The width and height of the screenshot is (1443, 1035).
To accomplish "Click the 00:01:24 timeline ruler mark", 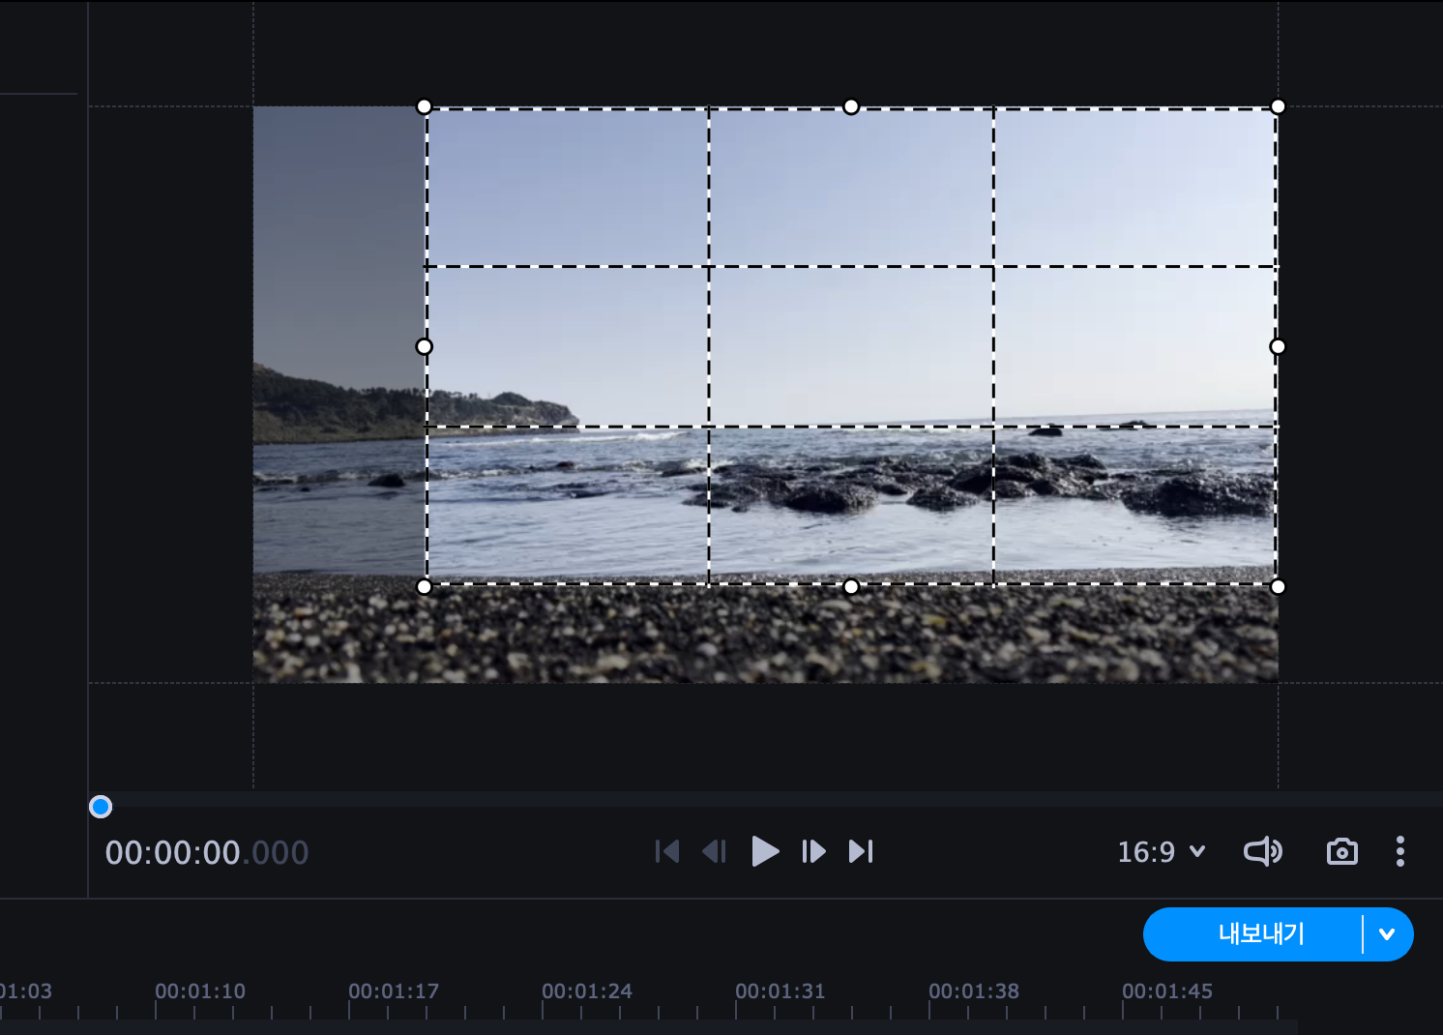I will pos(587,991).
